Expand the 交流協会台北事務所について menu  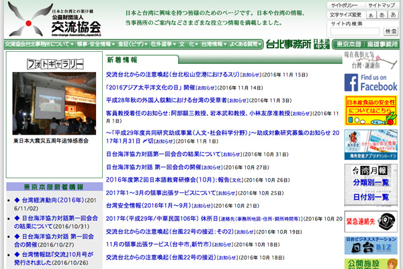tap(39, 44)
